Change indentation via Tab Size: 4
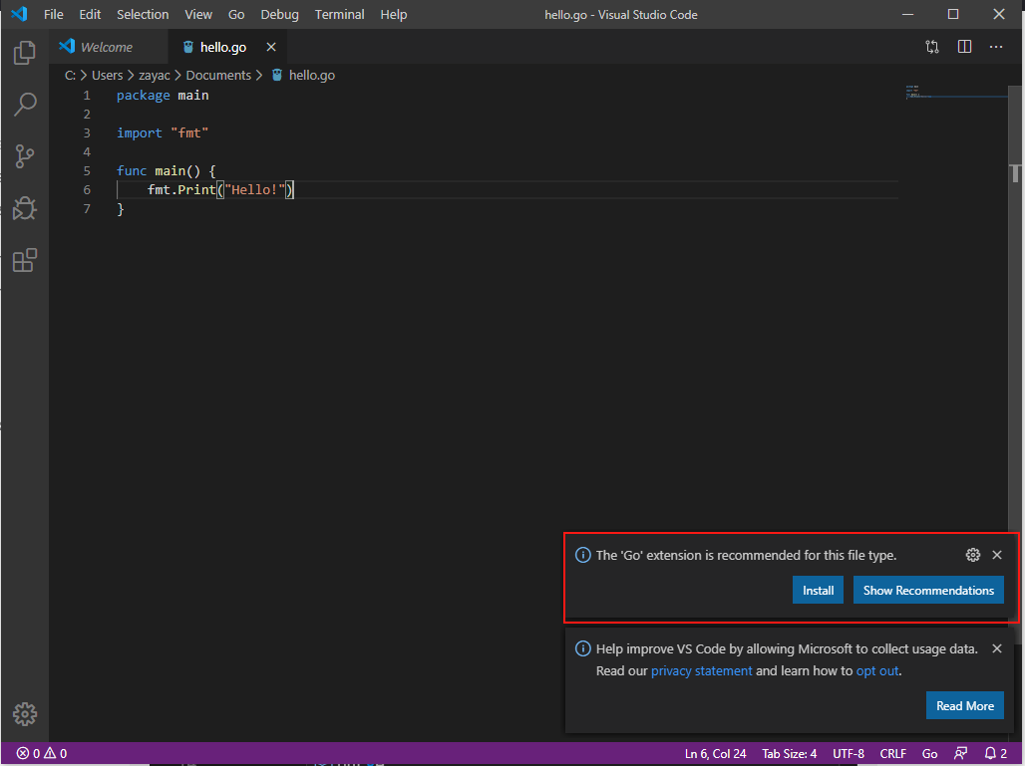This screenshot has height=766, width=1025. (x=789, y=754)
